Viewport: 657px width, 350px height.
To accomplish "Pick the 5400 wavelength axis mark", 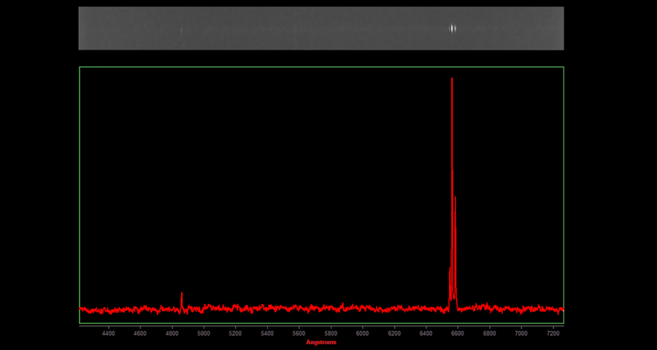I will click(267, 333).
